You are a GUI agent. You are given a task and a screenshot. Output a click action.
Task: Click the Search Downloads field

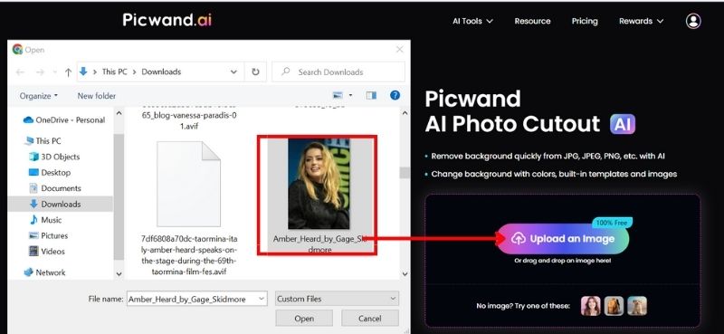(x=338, y=72)
